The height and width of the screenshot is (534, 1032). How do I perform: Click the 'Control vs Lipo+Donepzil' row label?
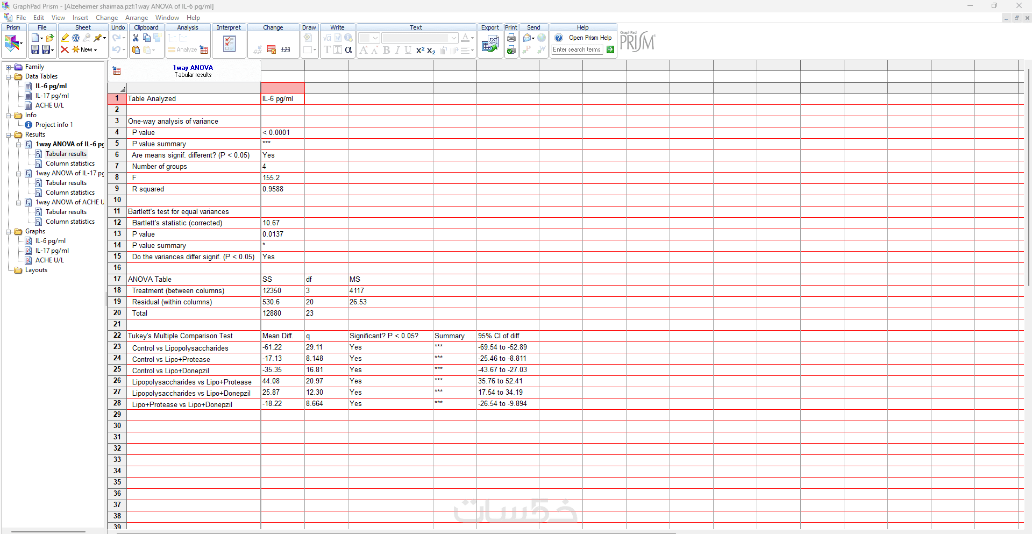pos(170,371)
